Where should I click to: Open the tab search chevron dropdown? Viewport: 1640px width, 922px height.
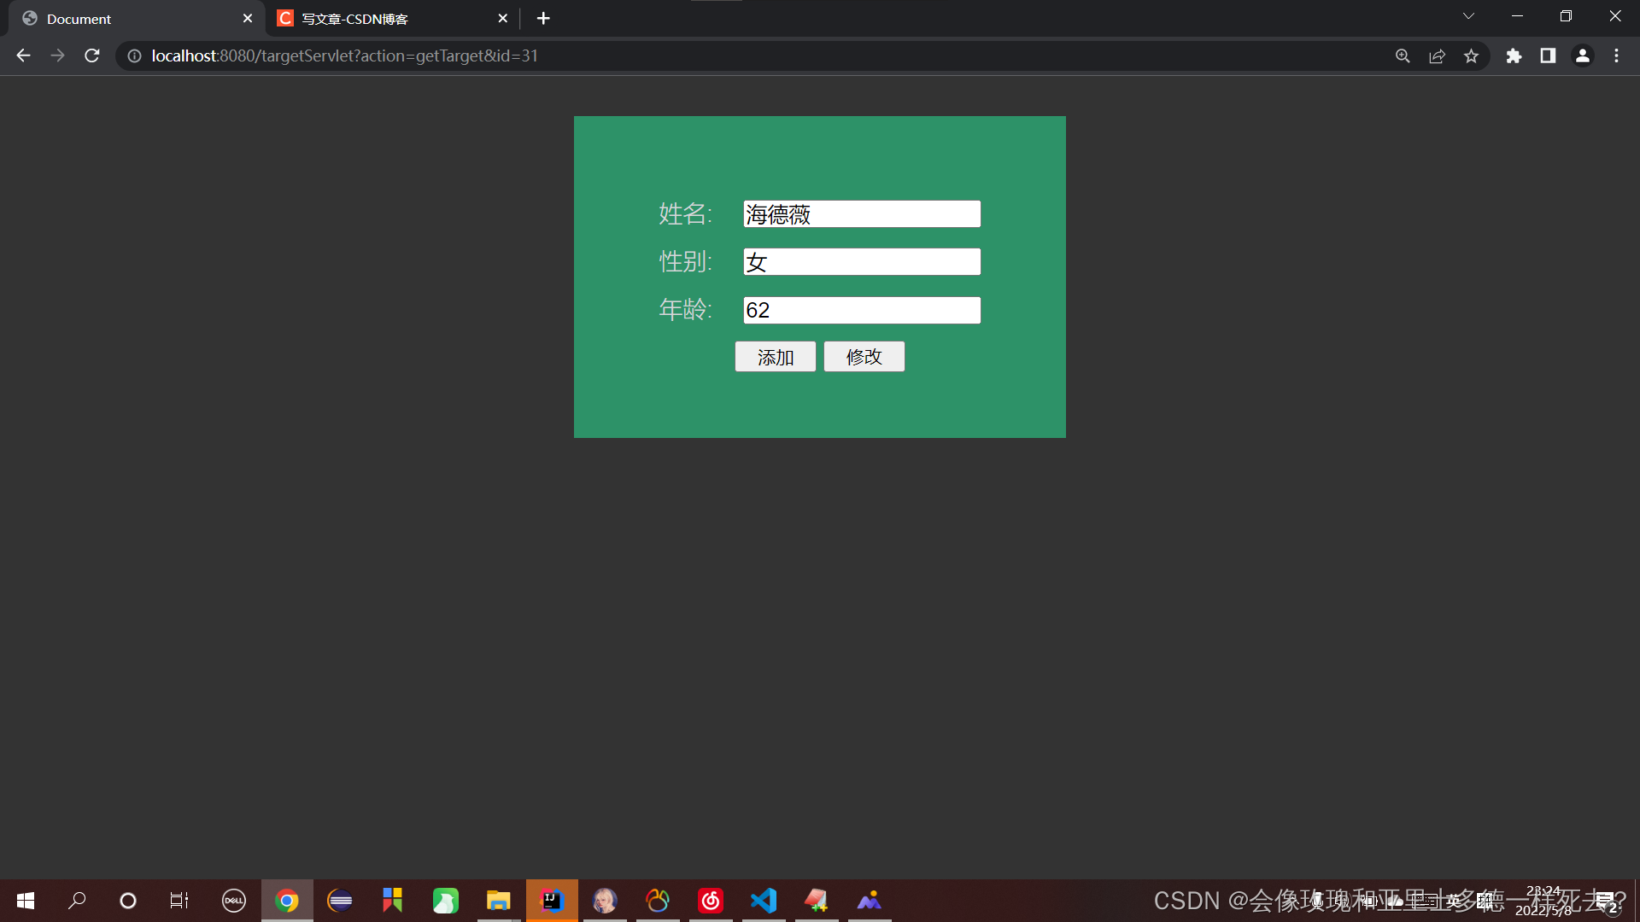click(1468, 15)
